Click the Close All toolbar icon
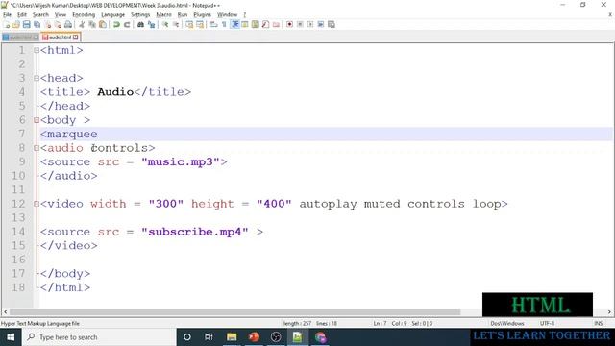 (x=58, y=24)
